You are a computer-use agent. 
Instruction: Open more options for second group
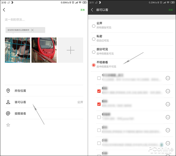(x=168, y=91)
